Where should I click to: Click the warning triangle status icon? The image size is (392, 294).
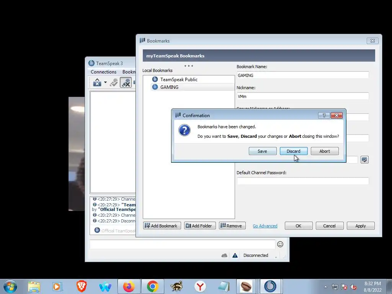point(235,255)
